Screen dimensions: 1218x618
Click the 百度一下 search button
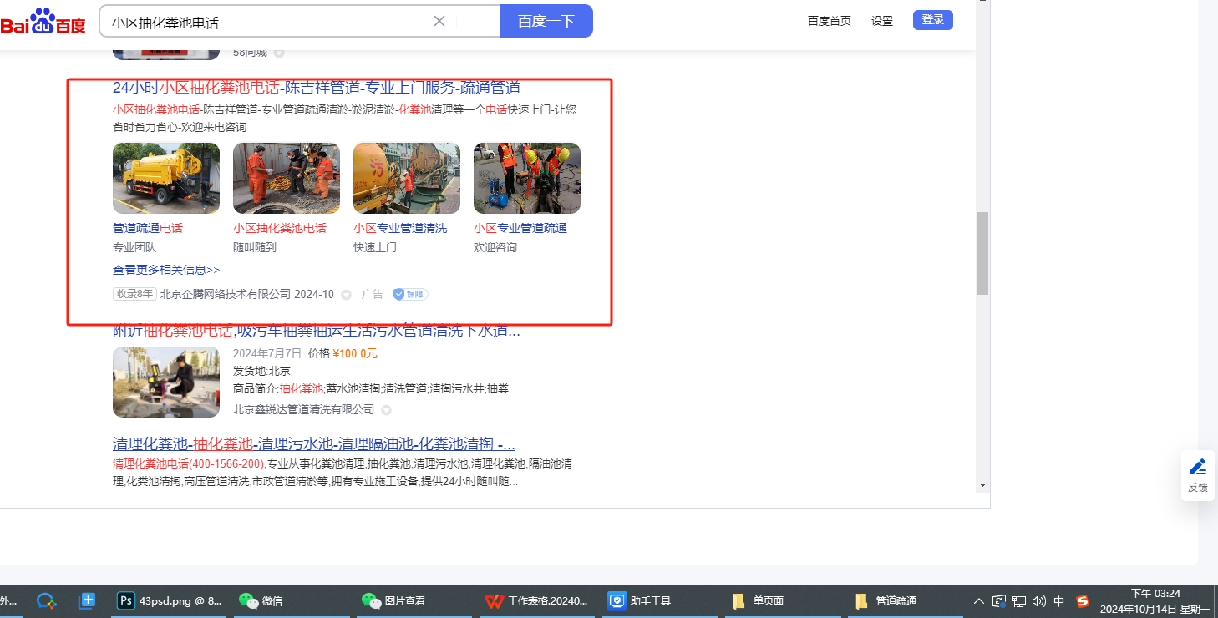(546, 21)
